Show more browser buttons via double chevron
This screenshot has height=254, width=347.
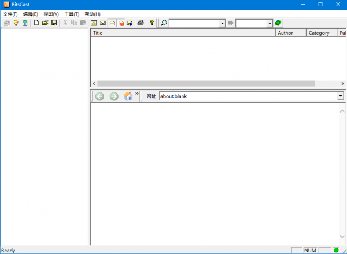[x=137, y=94]
